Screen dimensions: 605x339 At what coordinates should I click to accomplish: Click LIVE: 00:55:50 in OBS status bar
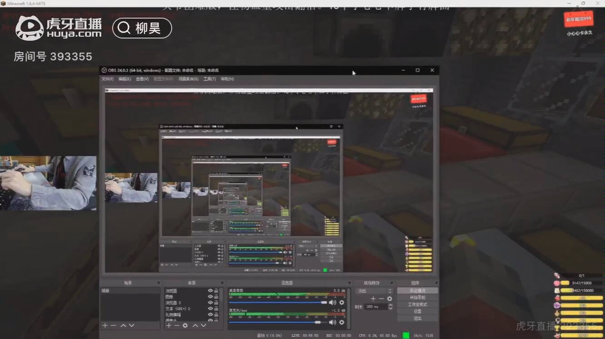coord(305,335)
